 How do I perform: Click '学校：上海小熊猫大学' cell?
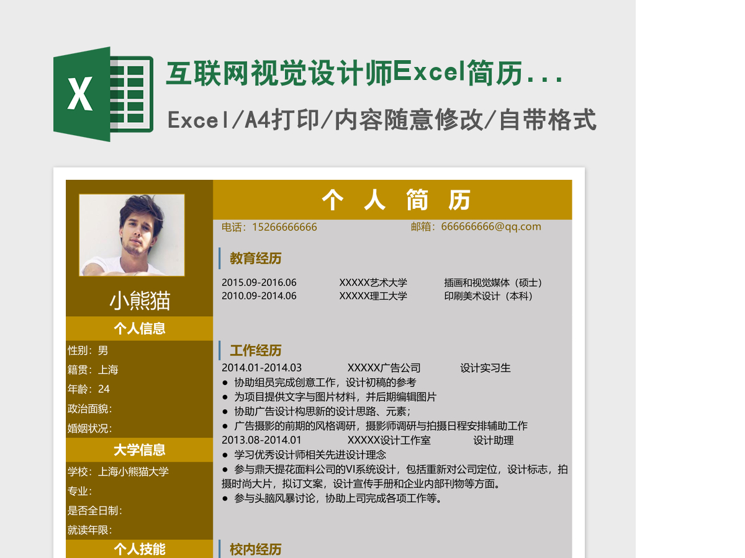click(118, 471)
